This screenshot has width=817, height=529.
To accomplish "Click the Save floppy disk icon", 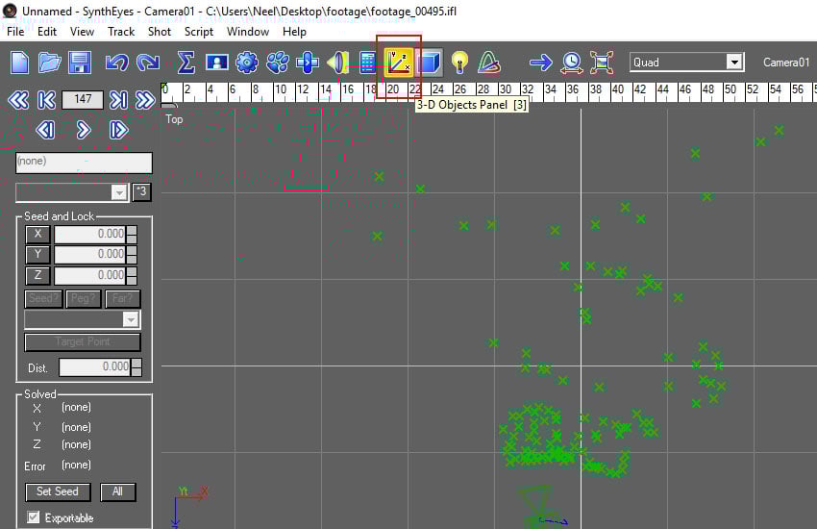I will pyautogui.click(x=79, y=63).
